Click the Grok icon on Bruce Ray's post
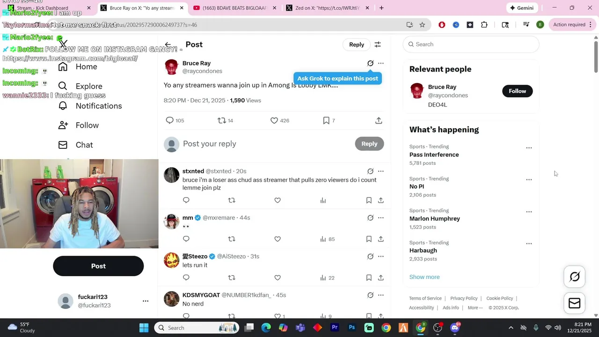 pyautogui.click(x=370, y=63)
